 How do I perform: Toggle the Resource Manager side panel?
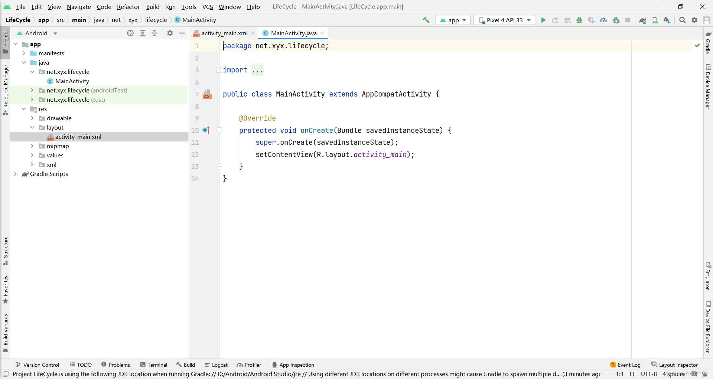(x=5, y=89)
